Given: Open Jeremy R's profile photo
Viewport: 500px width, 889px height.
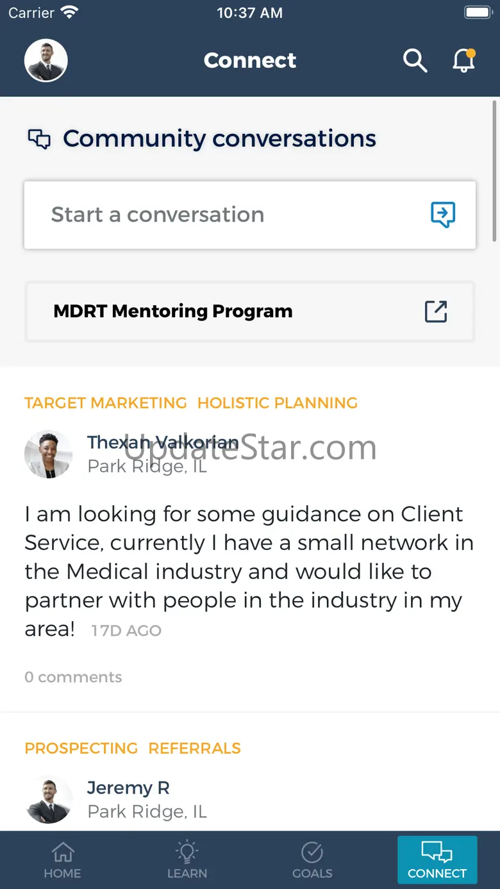Looking at the screenshot, I should (49, 799).
